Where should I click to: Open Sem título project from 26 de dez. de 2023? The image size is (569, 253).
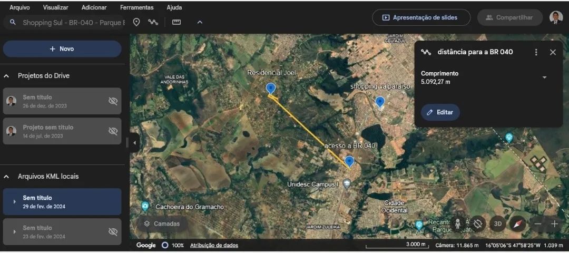pos(62,101)
